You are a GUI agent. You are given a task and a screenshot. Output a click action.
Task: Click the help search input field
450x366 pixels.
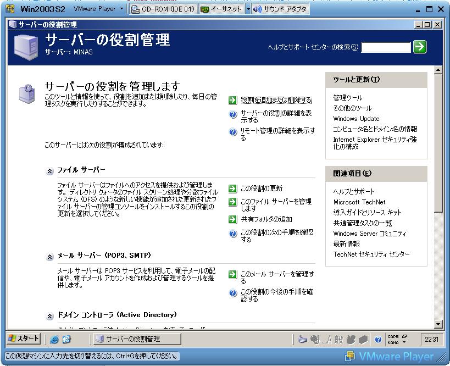click(386, 47)
